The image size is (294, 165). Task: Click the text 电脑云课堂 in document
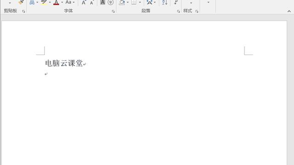pyautogui.click(x=64, y=63)
